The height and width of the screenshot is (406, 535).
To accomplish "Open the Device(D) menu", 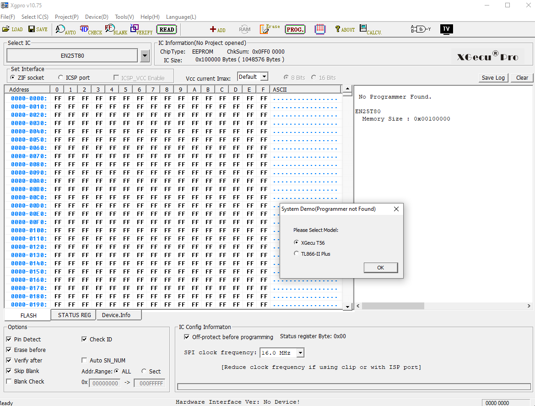I will 96,17.
